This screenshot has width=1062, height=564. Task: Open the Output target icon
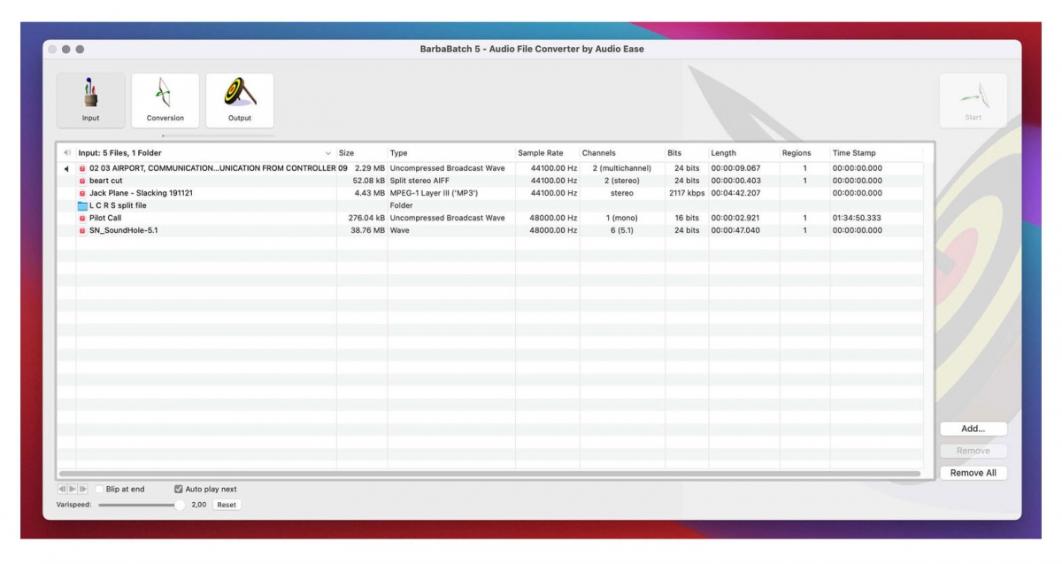pyautogui.click(x=240, y=100)
